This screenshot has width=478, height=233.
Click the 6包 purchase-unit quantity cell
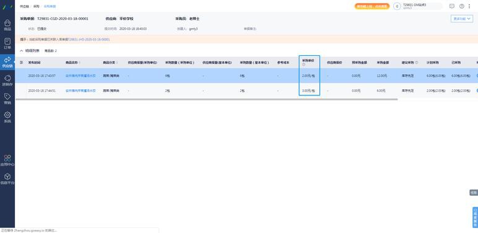click(167, 76)
